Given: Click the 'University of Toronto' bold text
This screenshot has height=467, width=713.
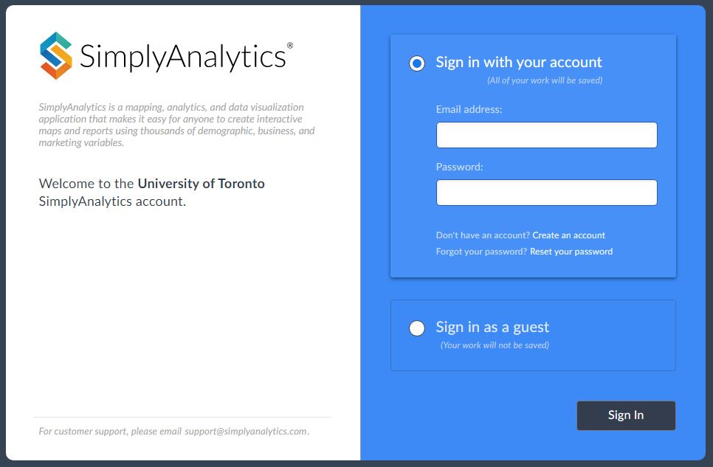Looking at the screenshot, I should tap(201, 184).
